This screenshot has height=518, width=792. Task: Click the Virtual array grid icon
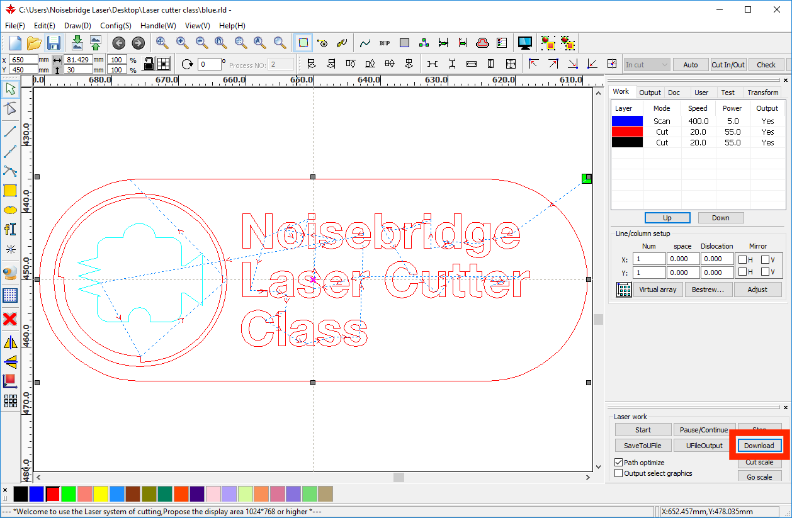pos(624,290)
